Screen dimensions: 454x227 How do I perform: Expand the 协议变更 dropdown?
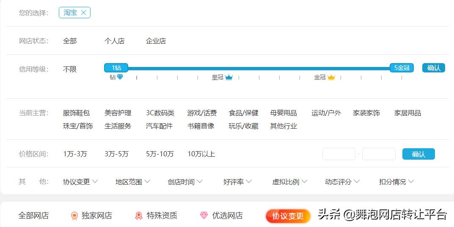pyautogui.click(x=80, y=182)
